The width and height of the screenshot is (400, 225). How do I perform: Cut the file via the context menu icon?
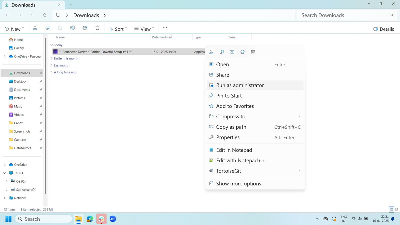[x=211, y=52]
